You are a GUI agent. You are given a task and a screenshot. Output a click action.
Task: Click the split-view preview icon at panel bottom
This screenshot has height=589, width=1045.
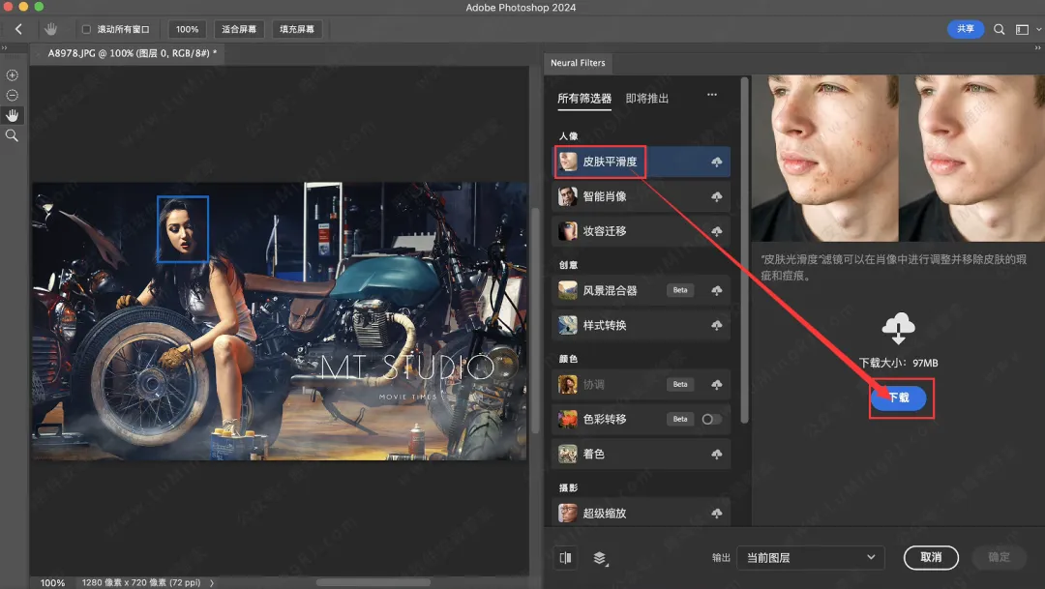[565, 558]
